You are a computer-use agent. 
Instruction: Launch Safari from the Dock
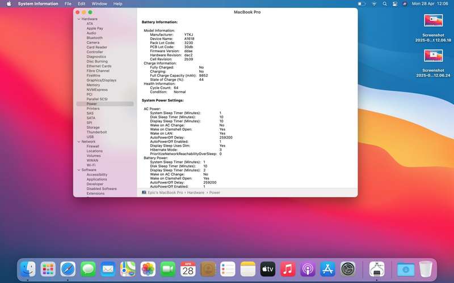[x=68, y=269]
